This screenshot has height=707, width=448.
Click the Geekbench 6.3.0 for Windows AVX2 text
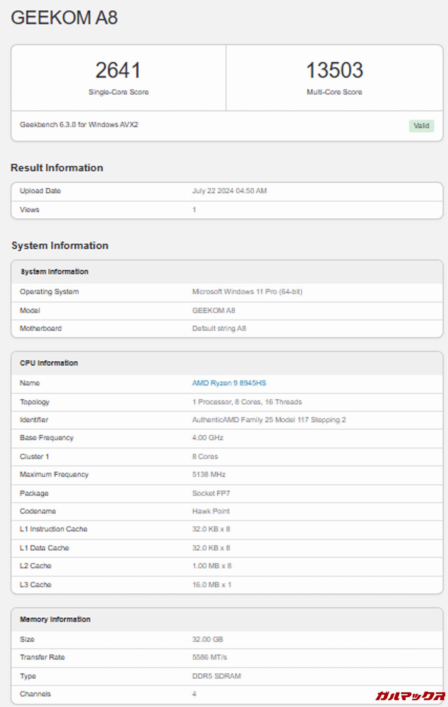(79, 124)
